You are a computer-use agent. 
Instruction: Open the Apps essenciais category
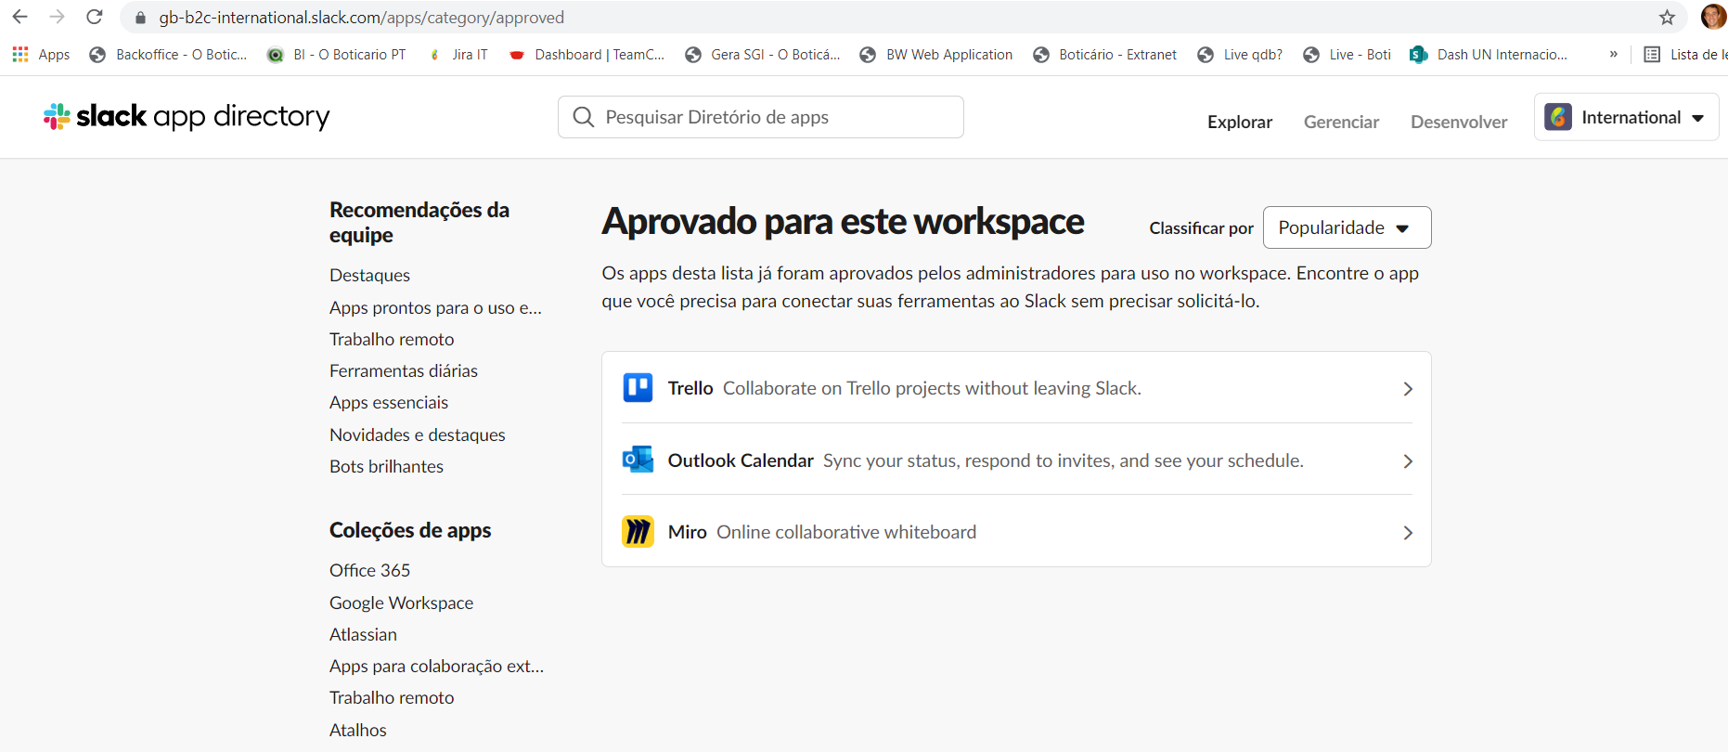click(389, 402)
